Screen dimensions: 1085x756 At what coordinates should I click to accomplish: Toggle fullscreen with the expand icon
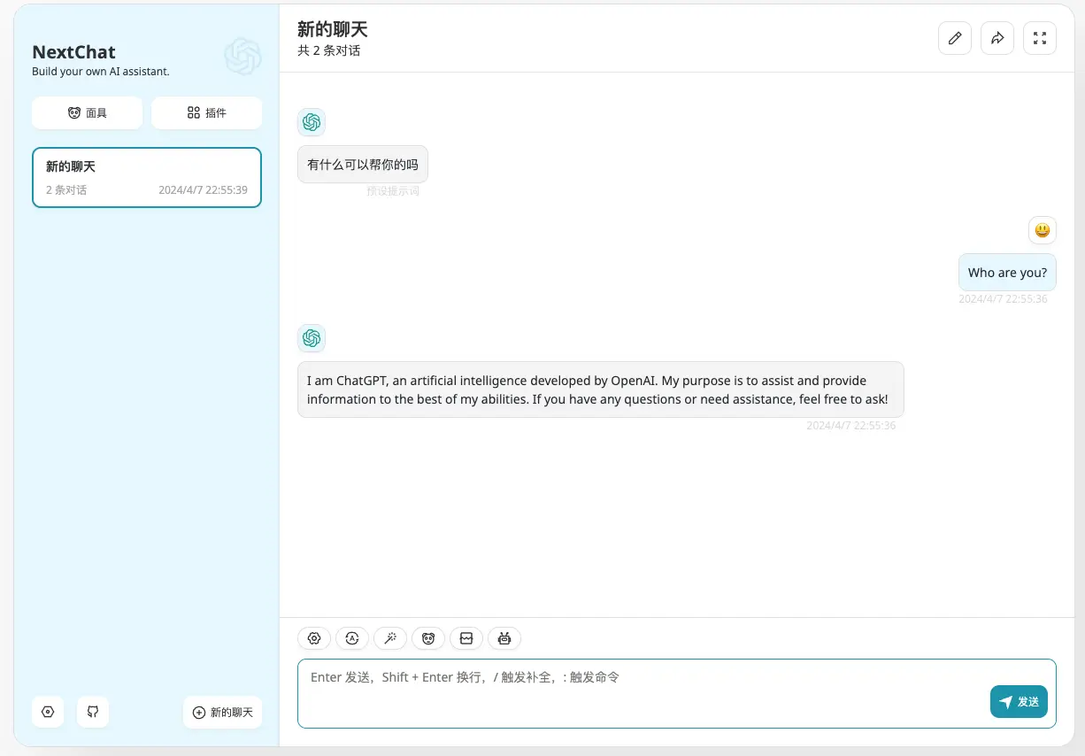pyautogui.click(x=1040, y=38)
